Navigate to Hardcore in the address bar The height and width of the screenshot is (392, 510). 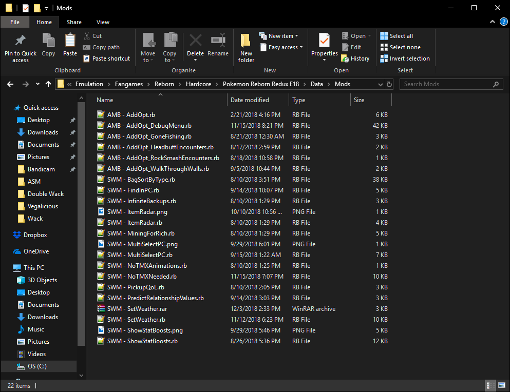pos(198,84)
